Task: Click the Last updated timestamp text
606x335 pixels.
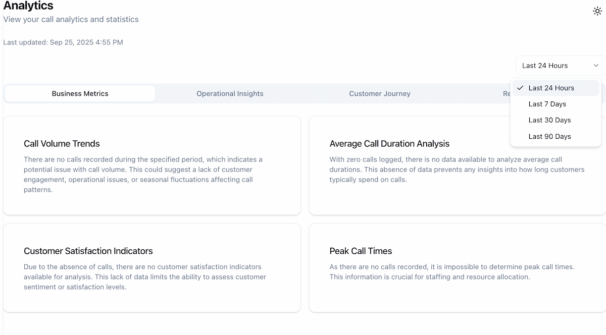Action: click(x=63, y=42)
